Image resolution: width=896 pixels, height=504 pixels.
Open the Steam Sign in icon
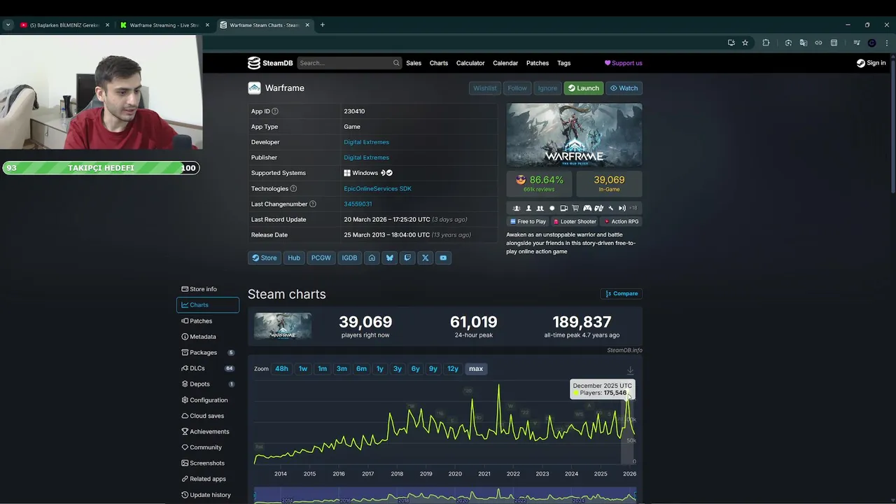861,63
